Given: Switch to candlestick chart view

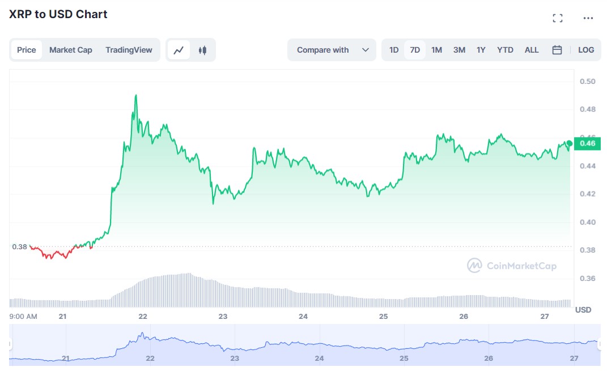Looking at the screenshot, I should [x=202, y=50].
